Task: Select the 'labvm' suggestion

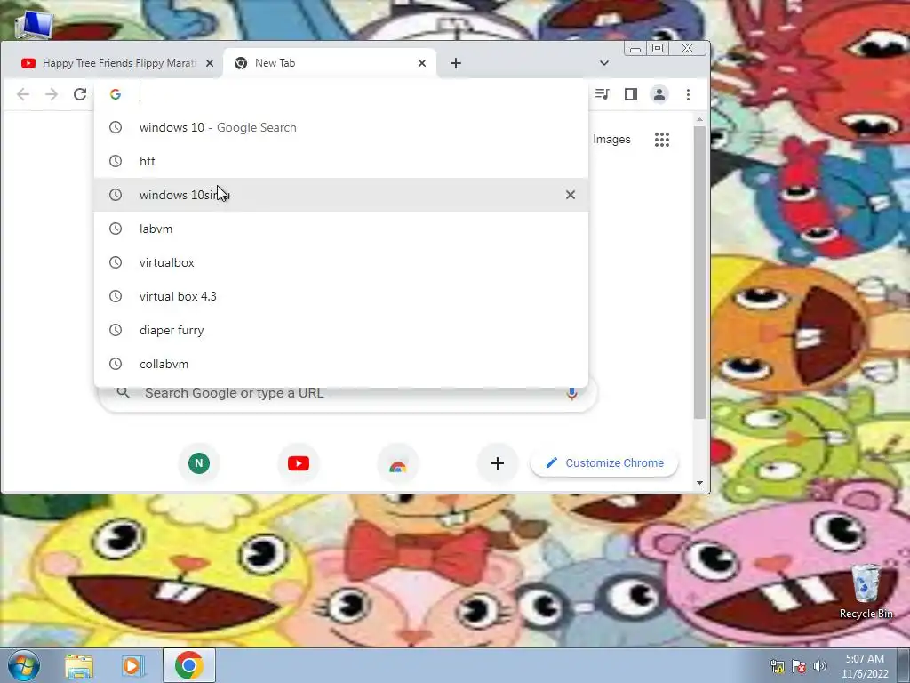Action: coord(341,229)
